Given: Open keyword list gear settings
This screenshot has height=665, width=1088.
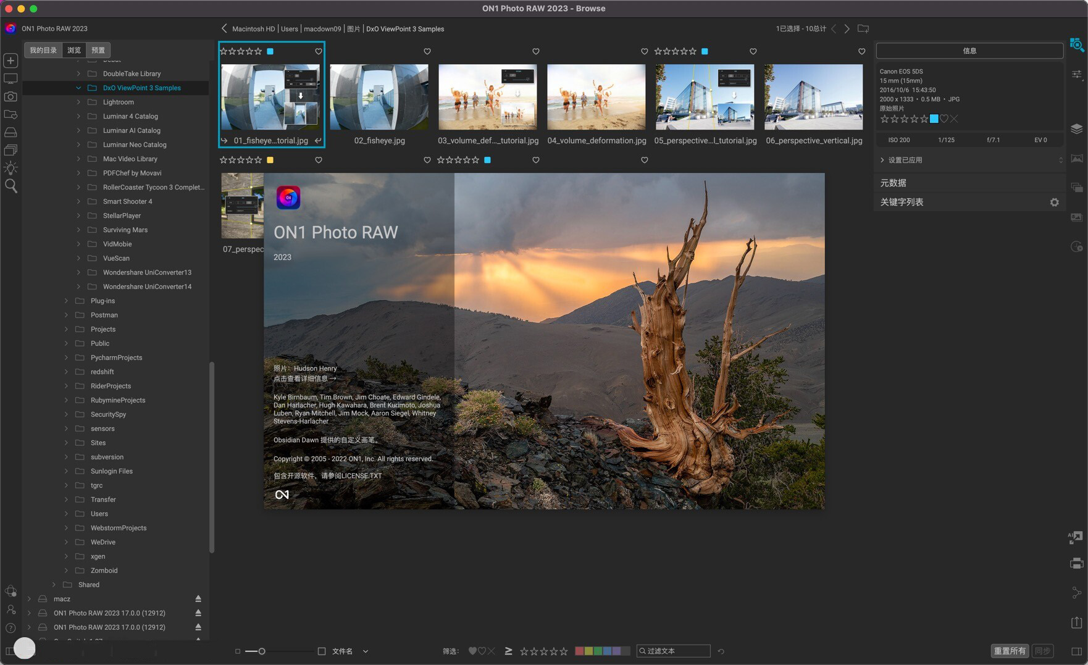Looking at the screenshot, I should click(x=1055, y=203).
